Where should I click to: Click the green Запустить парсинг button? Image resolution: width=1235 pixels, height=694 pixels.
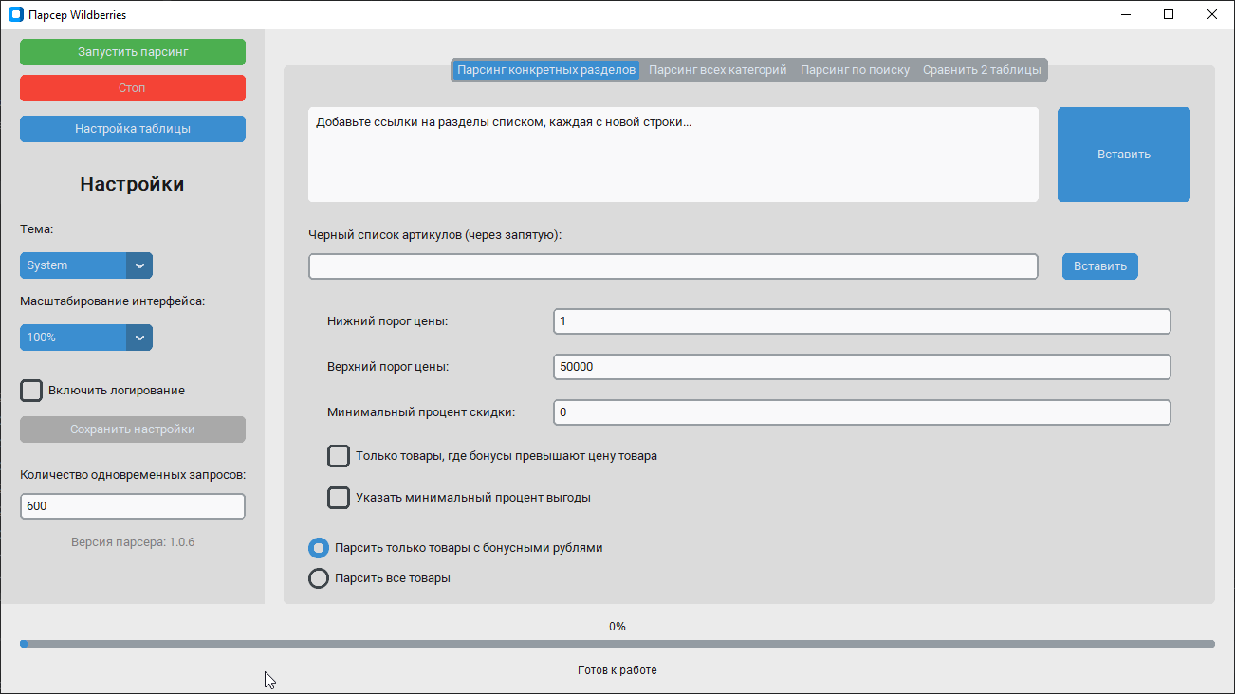pyautogui.click(x=133, y=52)
